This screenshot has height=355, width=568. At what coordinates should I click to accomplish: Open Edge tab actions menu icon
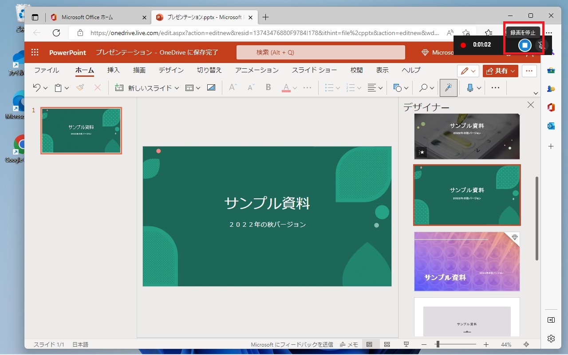(x=35, y=17)
